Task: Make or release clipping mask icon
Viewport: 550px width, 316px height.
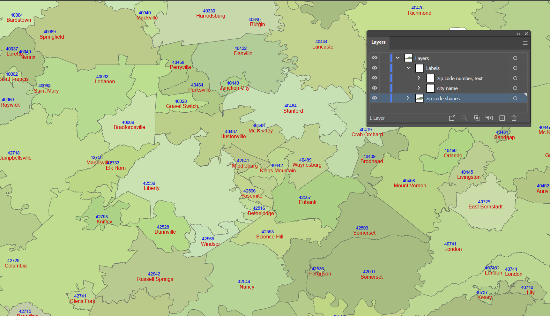Action: pyautogui.click(x=477, y=118)
